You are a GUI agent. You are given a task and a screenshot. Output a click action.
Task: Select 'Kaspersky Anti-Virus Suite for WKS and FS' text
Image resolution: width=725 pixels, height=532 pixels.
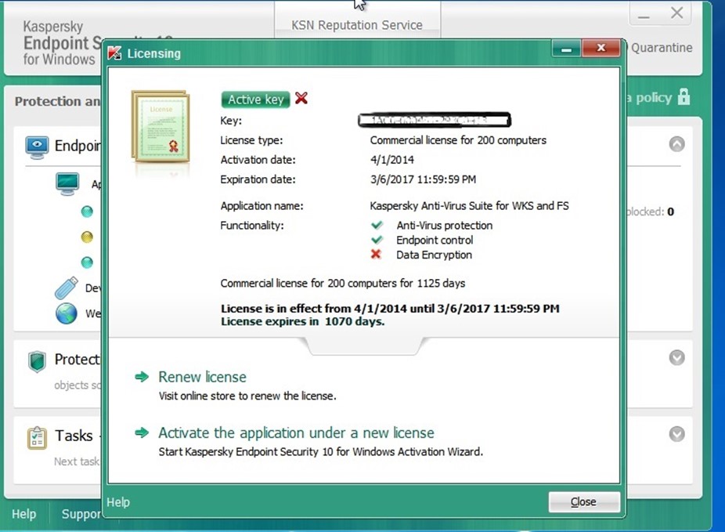pyautogui.click(x=469, y=206)
